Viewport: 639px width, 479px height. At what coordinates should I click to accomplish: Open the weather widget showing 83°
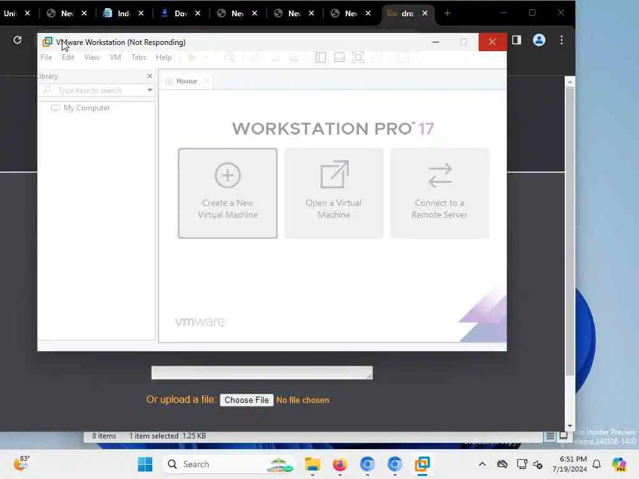[x=21, y=463]
